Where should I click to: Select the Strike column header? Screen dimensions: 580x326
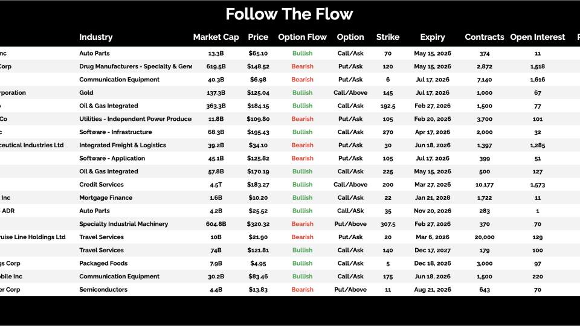pyautogui.click(x=388, y=37)
